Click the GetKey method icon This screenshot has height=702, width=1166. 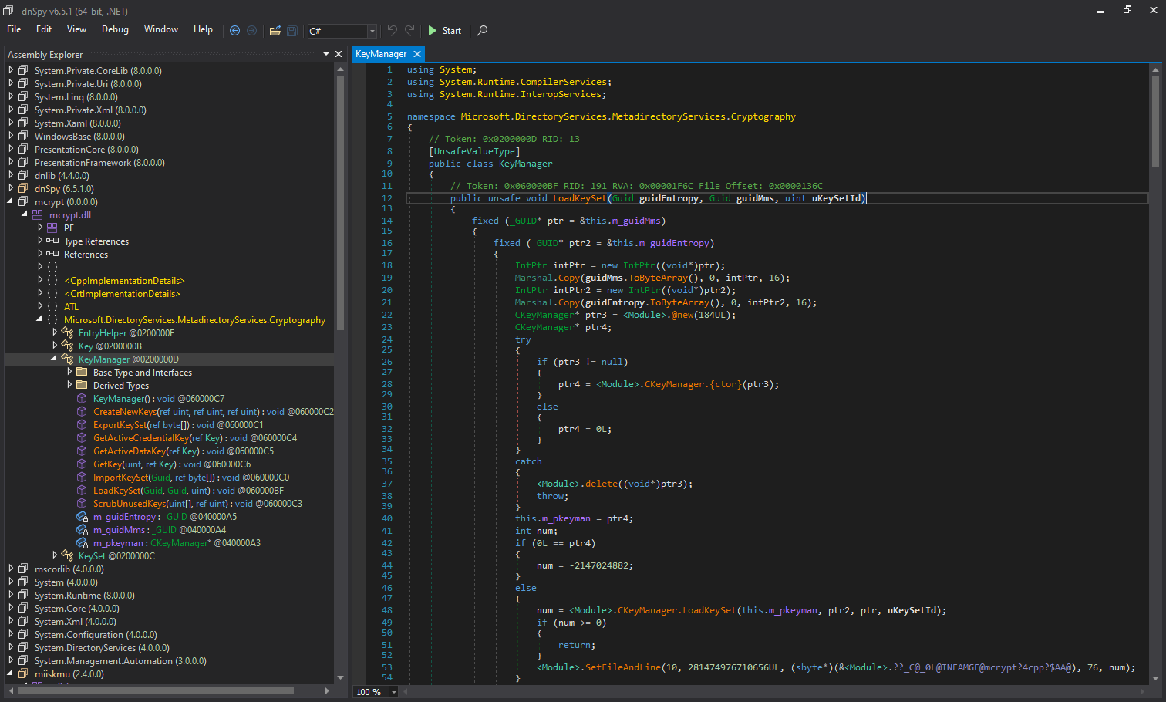coord(82,464)
